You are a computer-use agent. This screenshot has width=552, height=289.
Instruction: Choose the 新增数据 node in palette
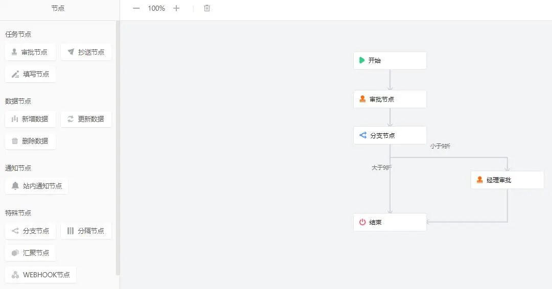[x=31, y=119]
